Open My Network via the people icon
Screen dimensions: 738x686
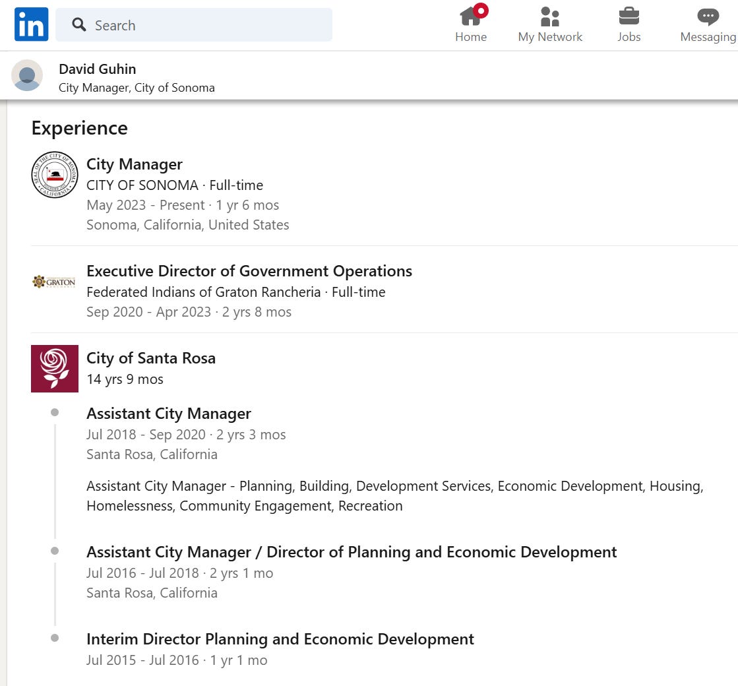[550, 16]
